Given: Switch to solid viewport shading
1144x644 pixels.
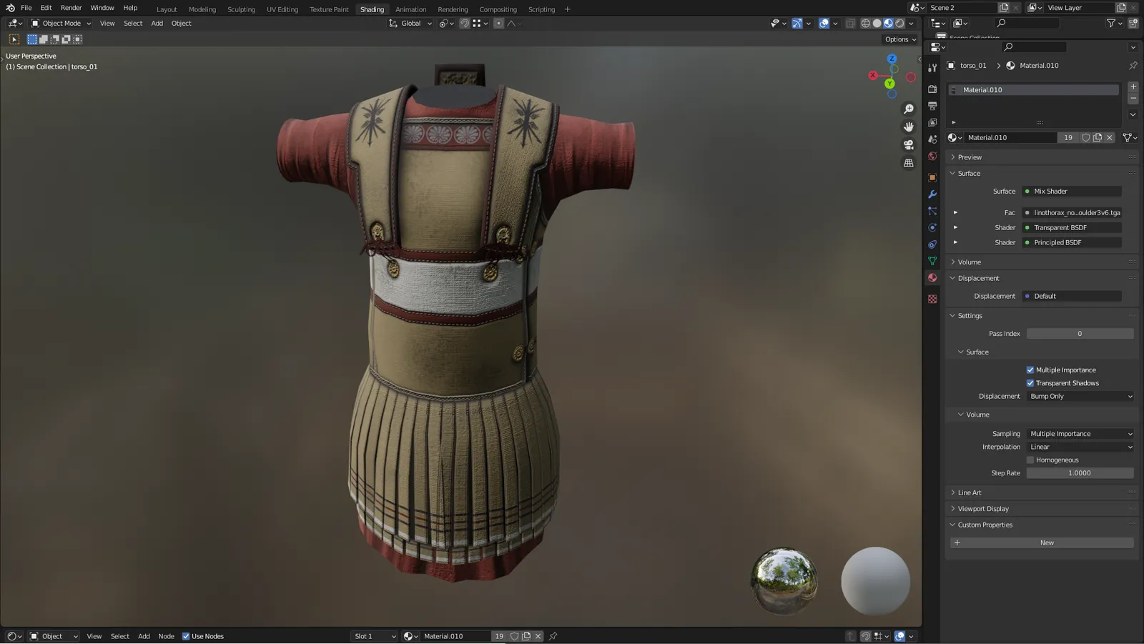Looking at the screenshot, I should click(877, 24).
